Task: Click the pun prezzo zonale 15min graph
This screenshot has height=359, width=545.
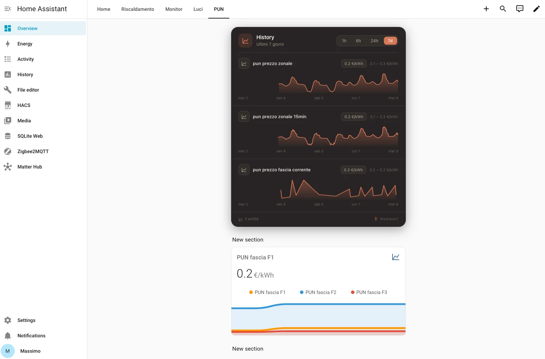Action: [x=338, y=136]
